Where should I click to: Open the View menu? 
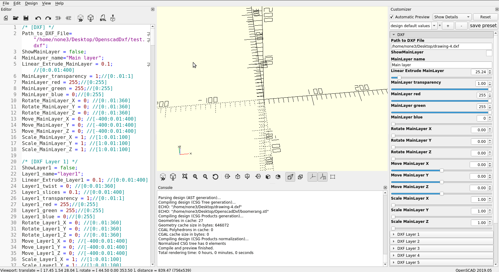pos(46,3)
